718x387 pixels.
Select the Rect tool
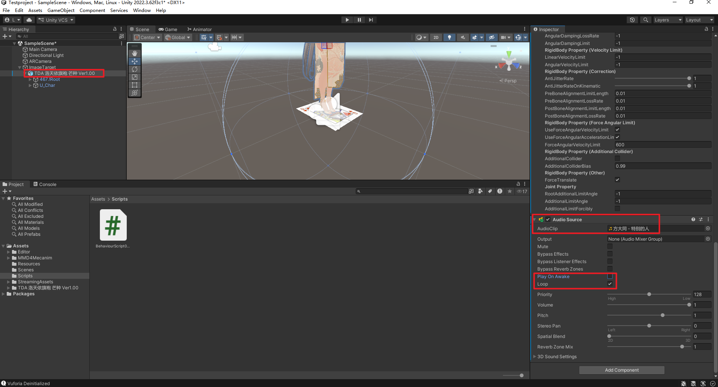(x=135, y=85)
